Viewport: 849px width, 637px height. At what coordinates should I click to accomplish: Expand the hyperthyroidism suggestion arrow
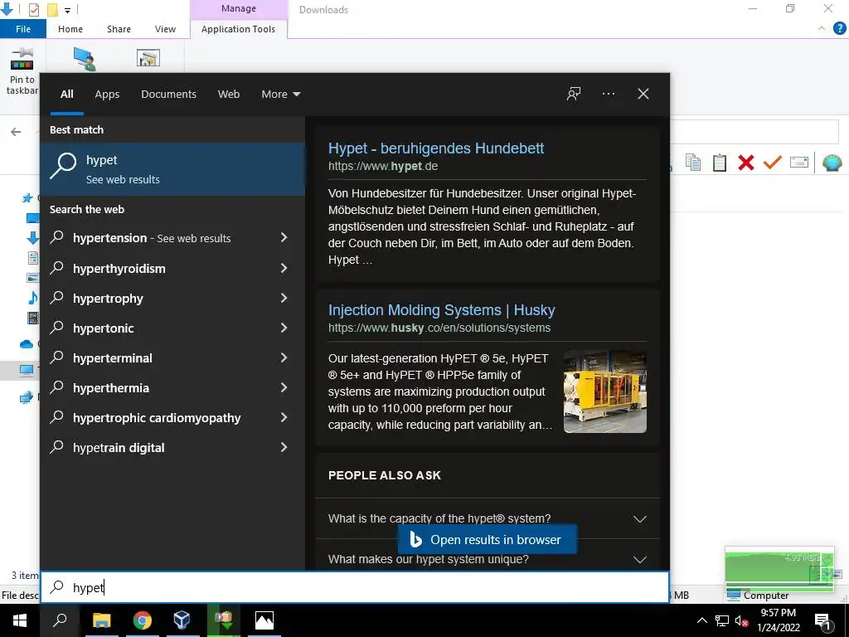click(x=284, y=268)
